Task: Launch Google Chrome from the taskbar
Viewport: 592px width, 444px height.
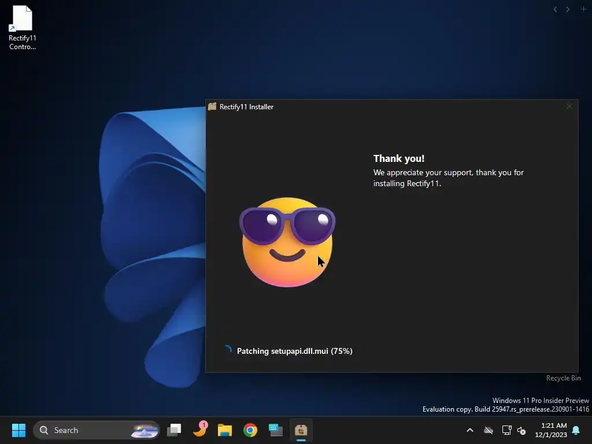Action: pyautogui.click(x=250, y=430)
